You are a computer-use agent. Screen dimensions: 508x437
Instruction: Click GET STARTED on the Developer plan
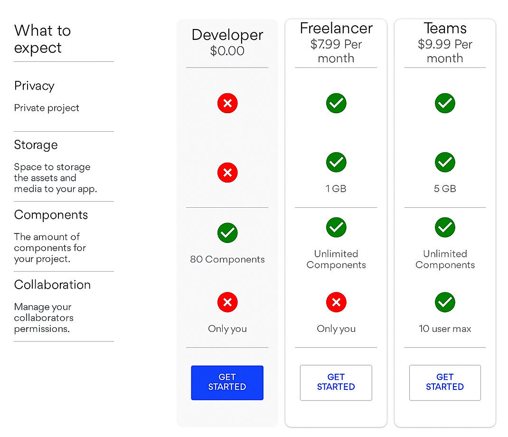coord(227,382)
